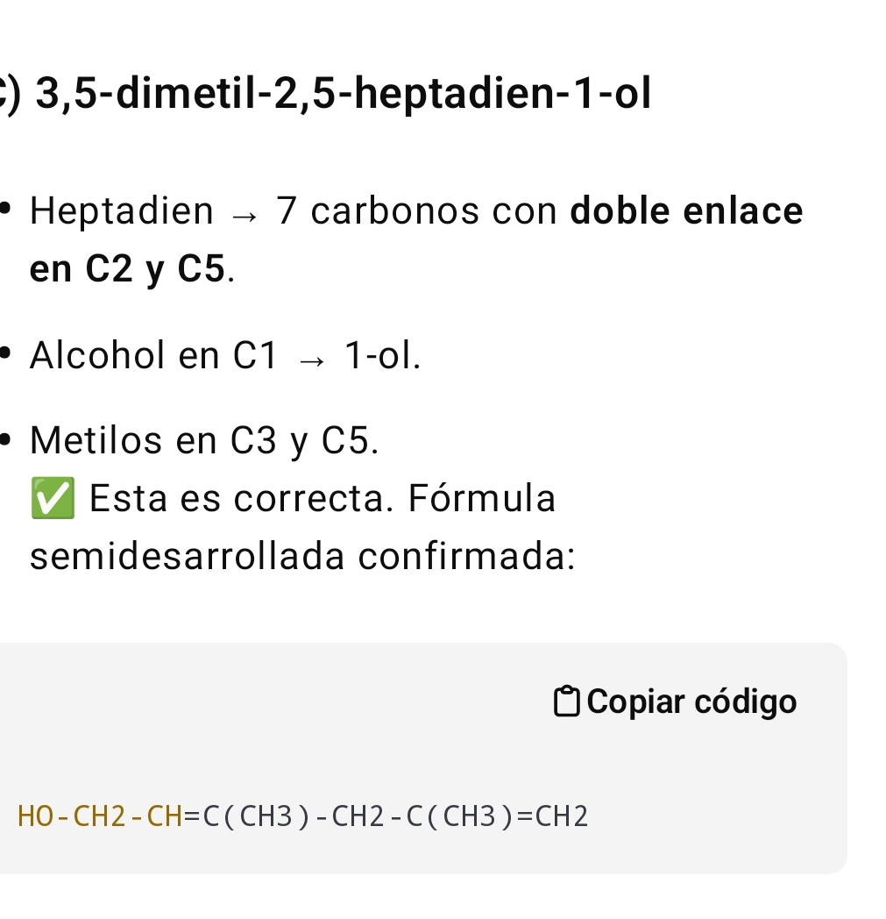Click the clipboard icon next to Copiar código
886x919 pixels.
pos(568,701)
